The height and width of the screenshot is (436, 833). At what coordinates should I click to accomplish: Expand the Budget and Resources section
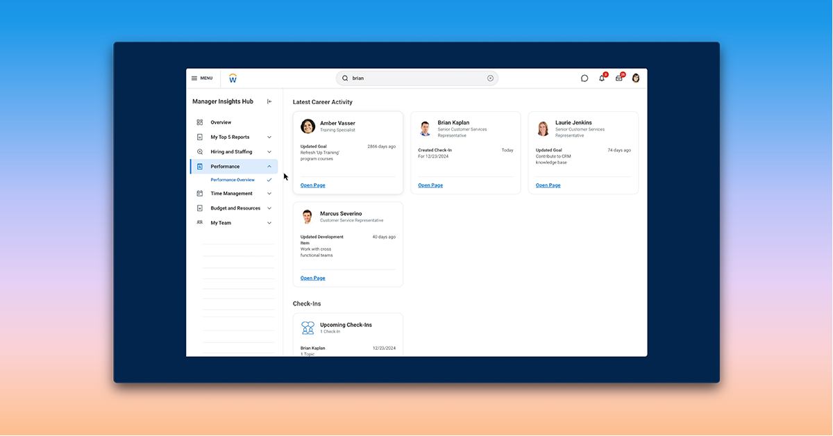tap(269, 208)
